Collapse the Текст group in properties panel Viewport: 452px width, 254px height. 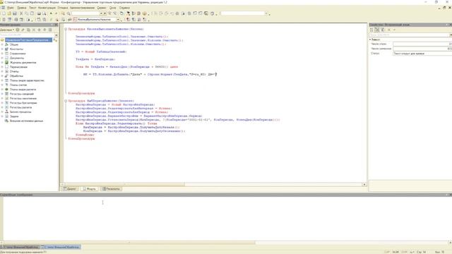pyautogui.click(x=370, y=40)
